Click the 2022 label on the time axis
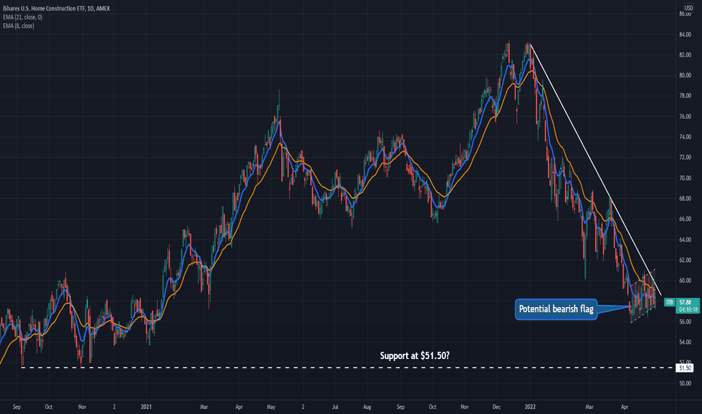Image resolution: width=702 pixels, height=414 pixels. tap(530, 406)
